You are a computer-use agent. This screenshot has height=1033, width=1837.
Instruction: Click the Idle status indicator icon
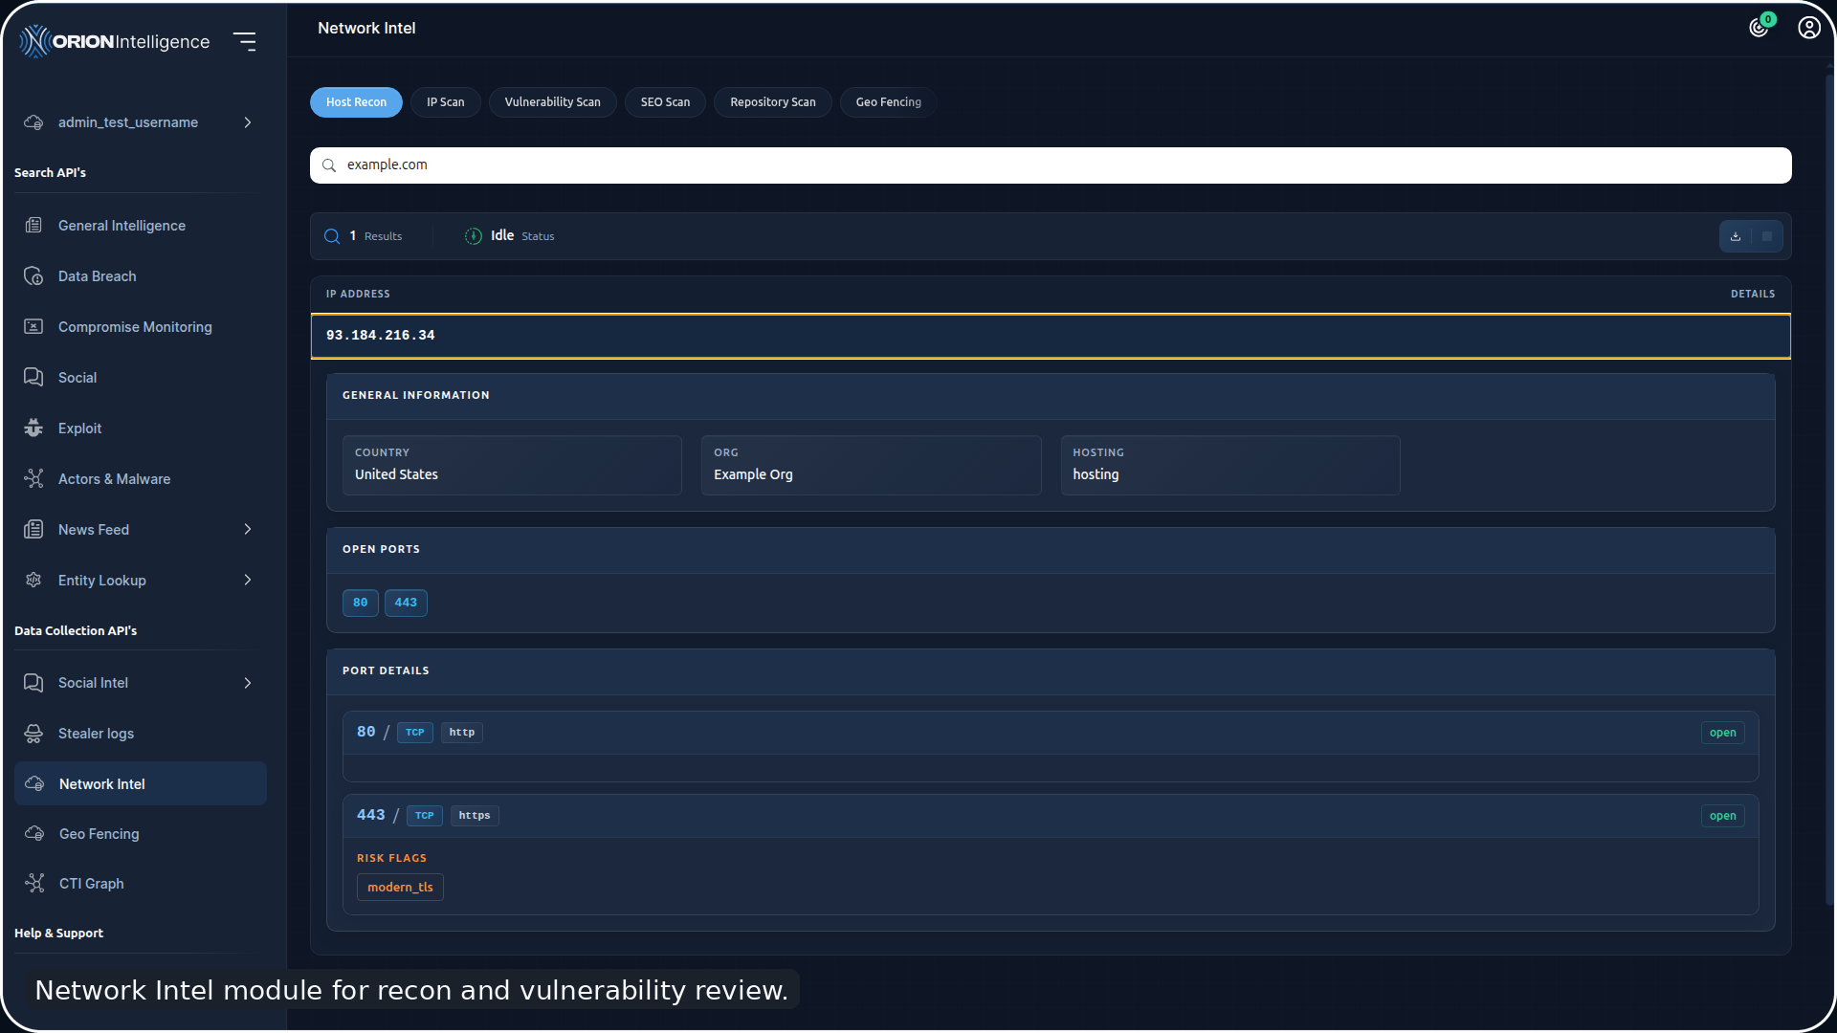click(474, 236)
